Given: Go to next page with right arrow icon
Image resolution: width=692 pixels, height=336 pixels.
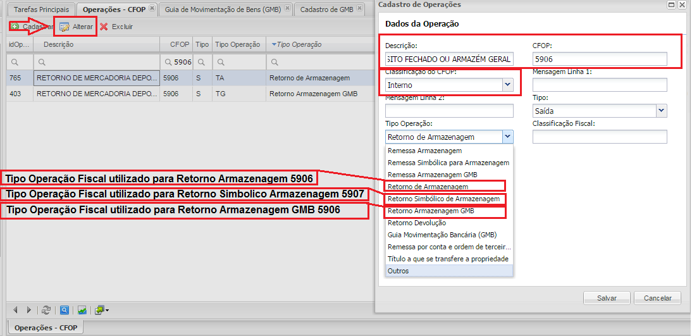Looking at the screenshot, I should point(28,311).
